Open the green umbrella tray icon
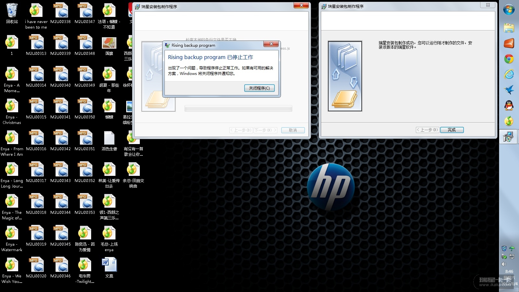Viewport: 519px width, 292px height. (512, 249)
